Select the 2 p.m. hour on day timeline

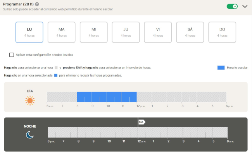coord(174,97)
